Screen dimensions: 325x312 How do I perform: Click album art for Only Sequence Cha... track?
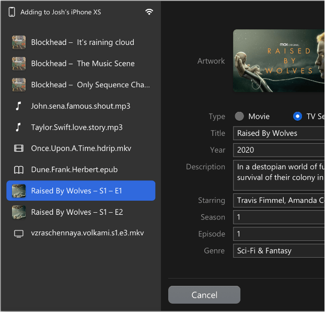19,85
